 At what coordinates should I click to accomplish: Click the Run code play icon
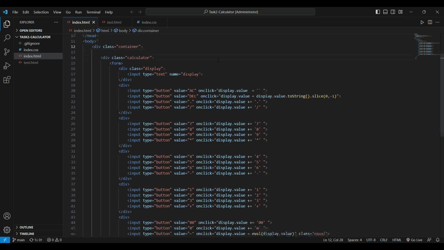(422, 22)
